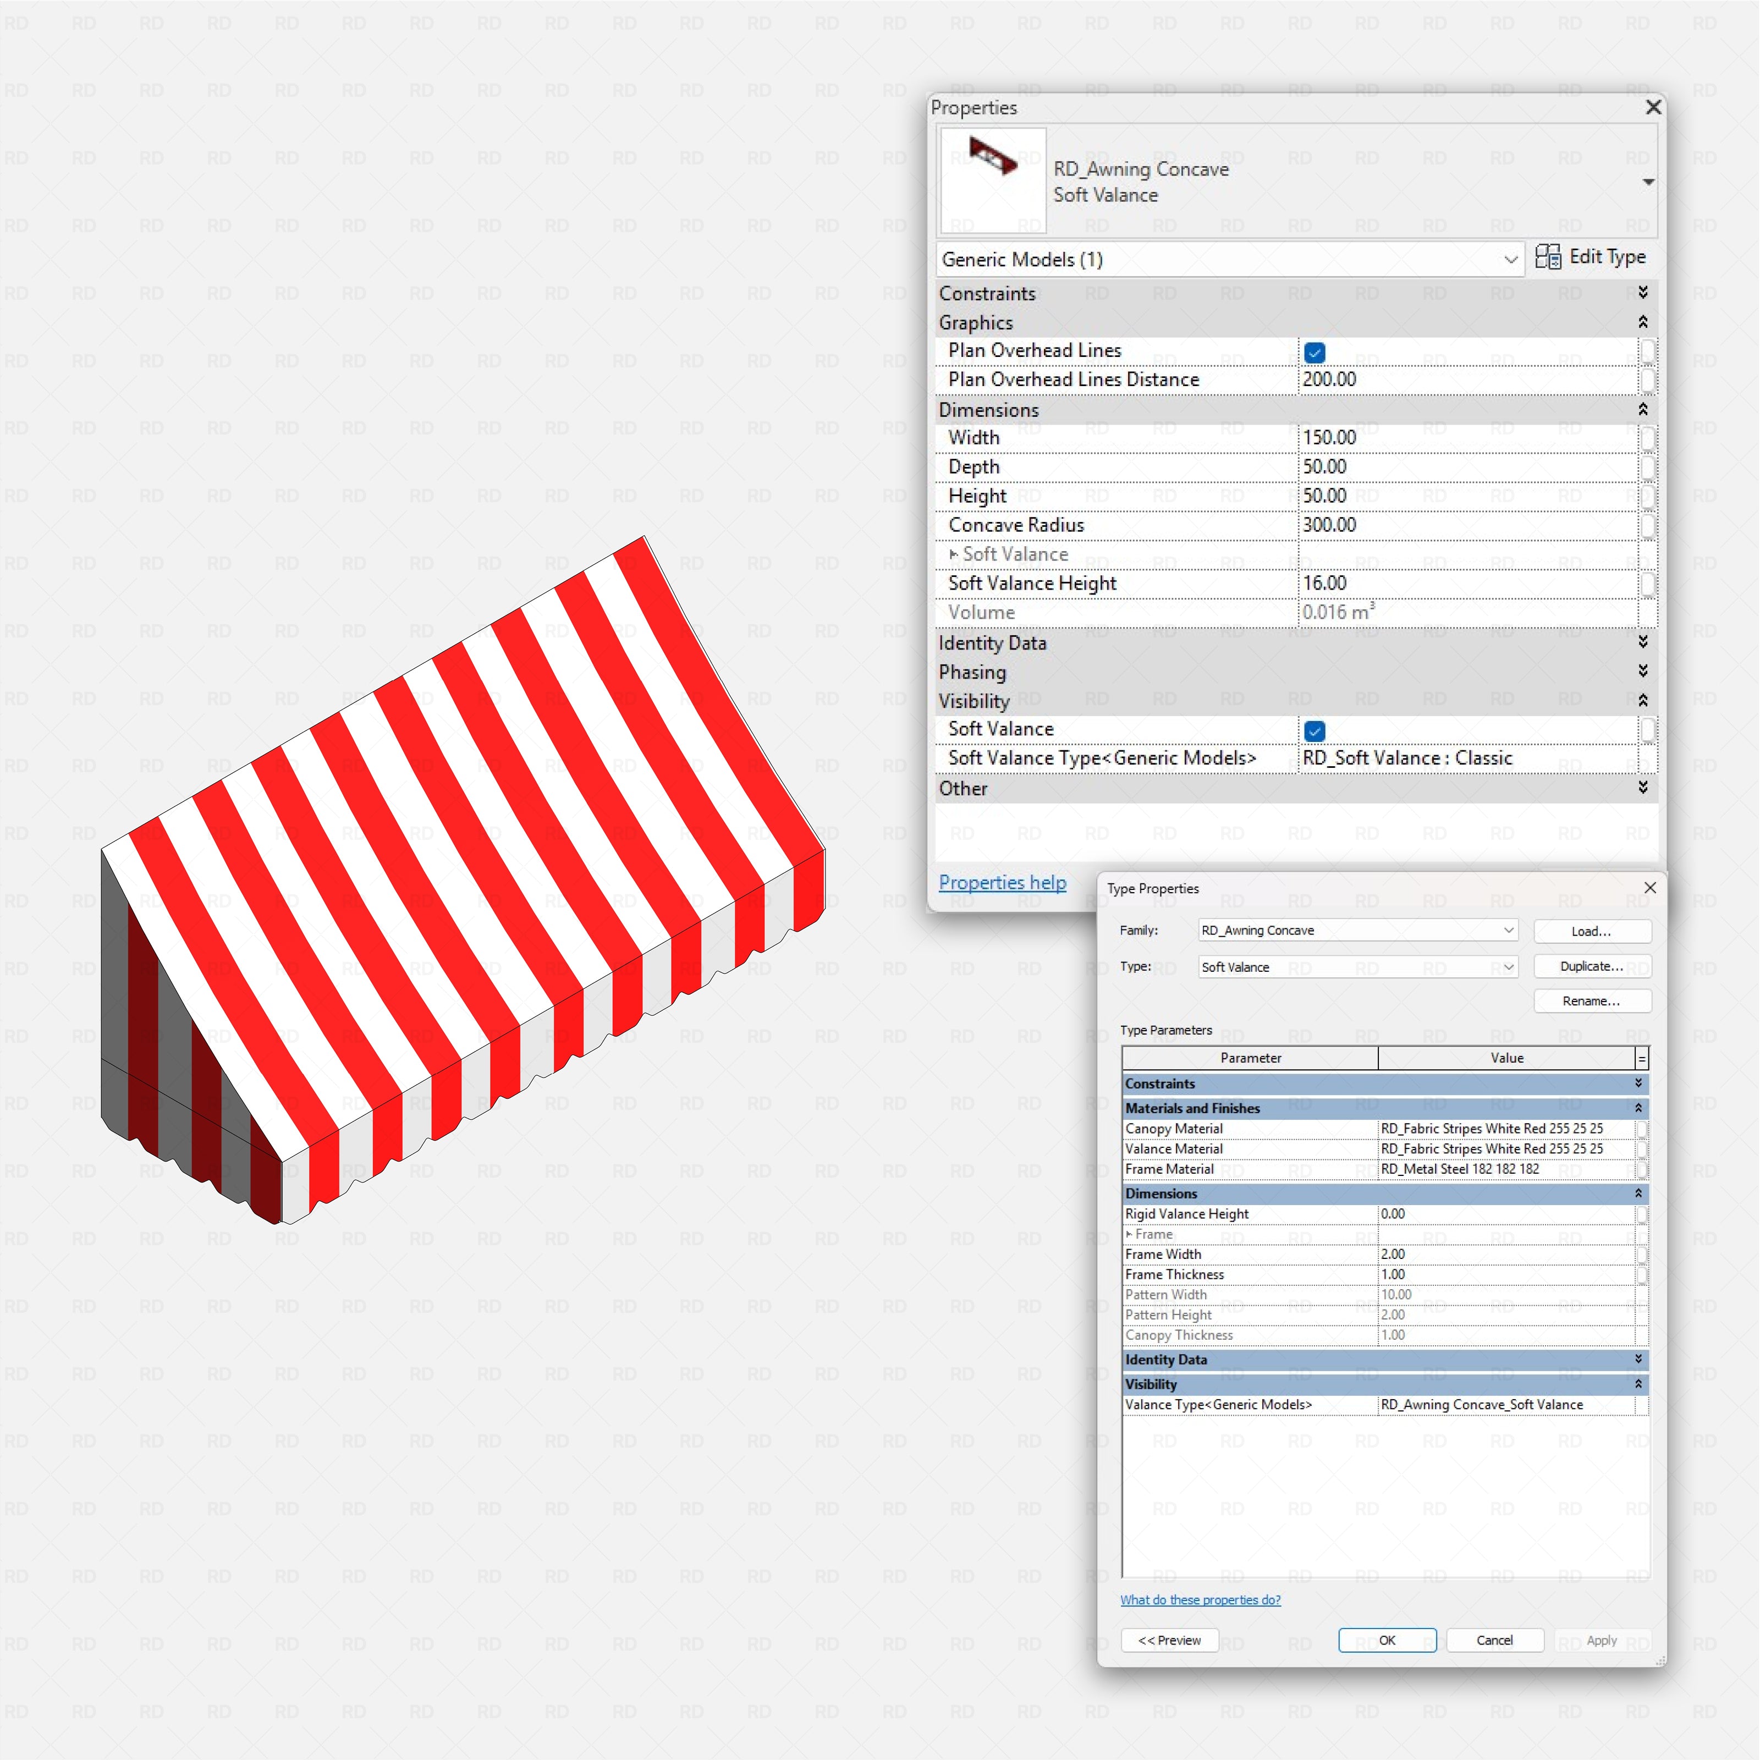Click the << Preview button
Viewport: 1760px width, 1760px height.
click(x=1170, y=1640)
